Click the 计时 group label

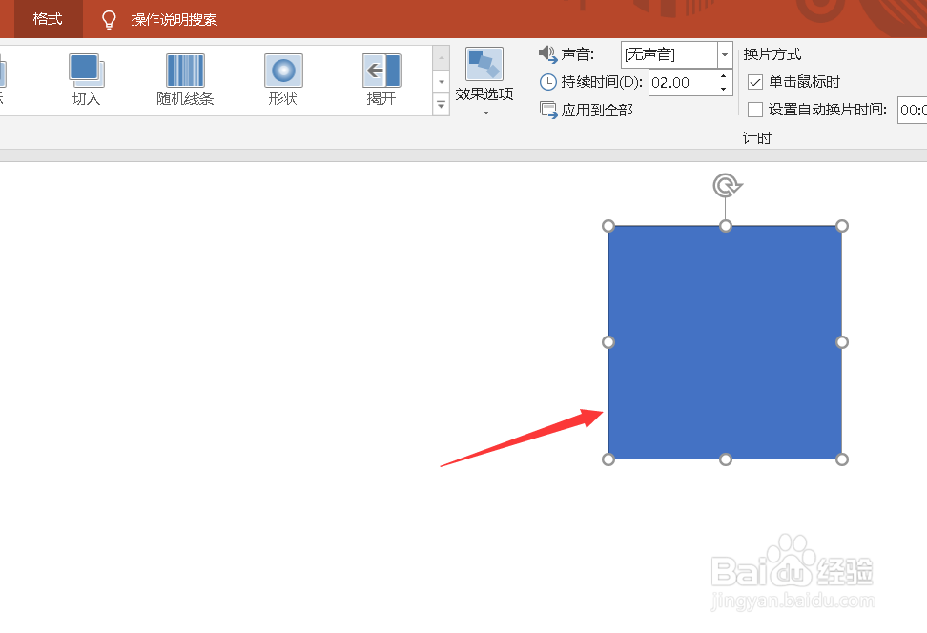(x=756, y=138)
